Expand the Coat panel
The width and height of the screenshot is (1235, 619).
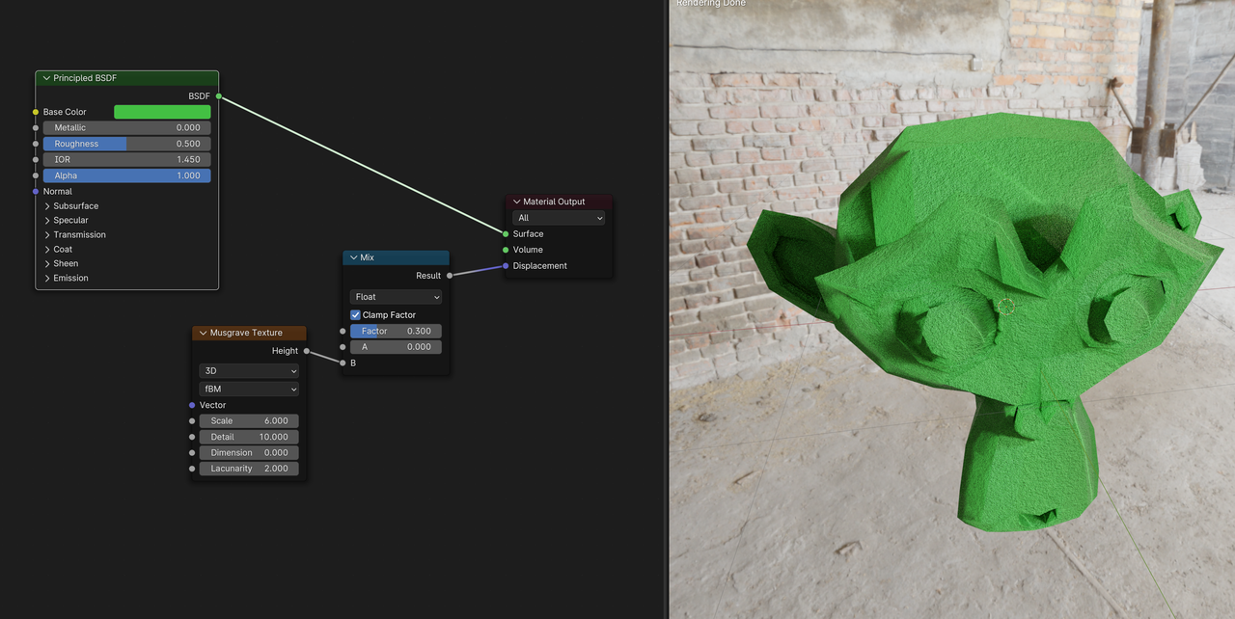pyautogui.click(x=47, y=250)
